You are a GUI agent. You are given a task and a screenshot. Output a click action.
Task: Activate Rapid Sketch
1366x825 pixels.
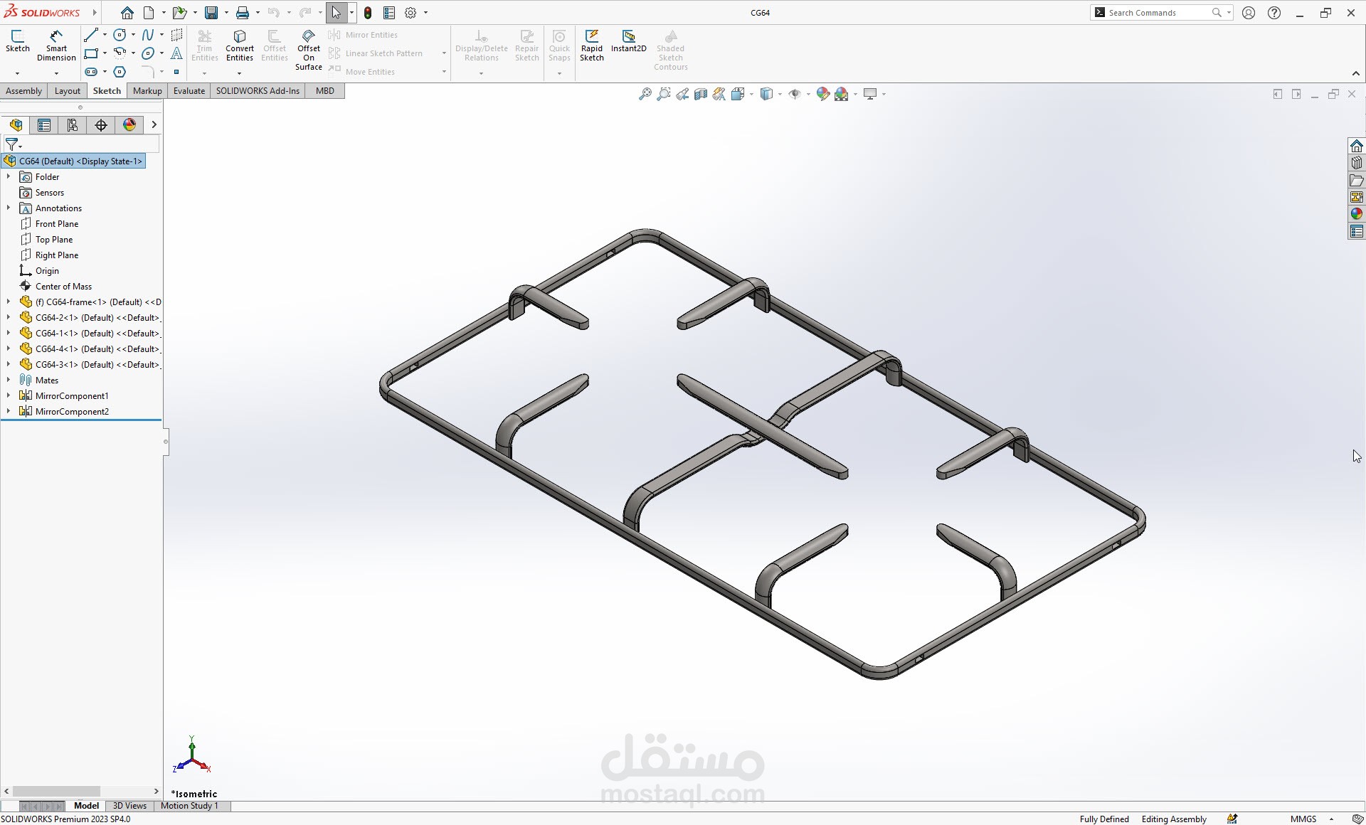pyautogui.click(x=591, y=45)
